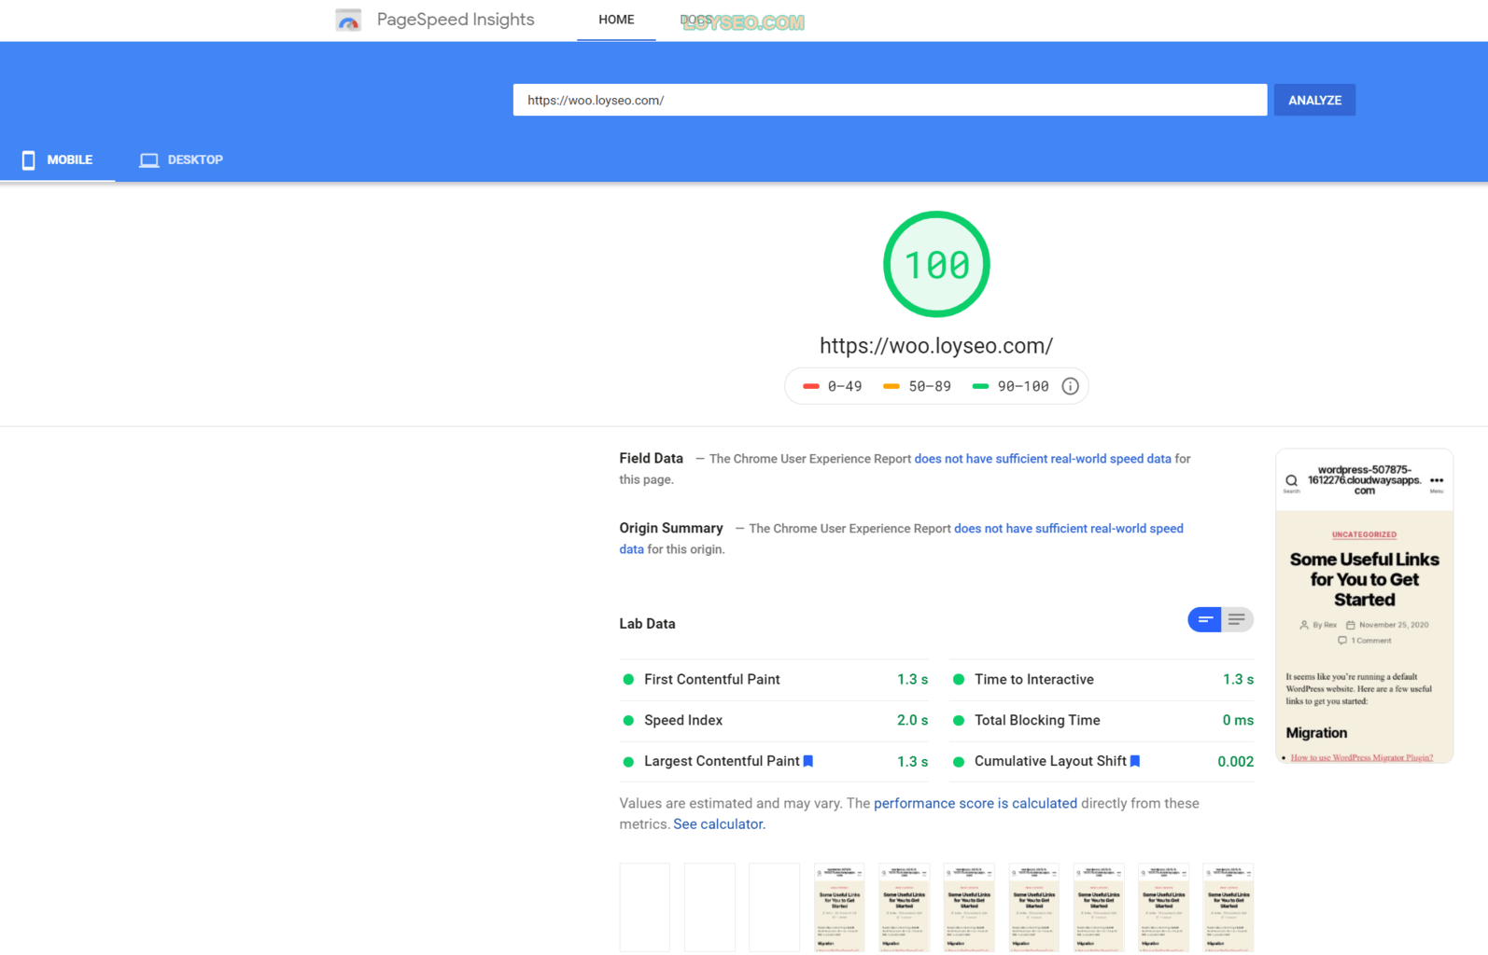This screenshot has height=955, width=1488.
Task: Click the First Contentful Paint metric
Action: [774, 680]
